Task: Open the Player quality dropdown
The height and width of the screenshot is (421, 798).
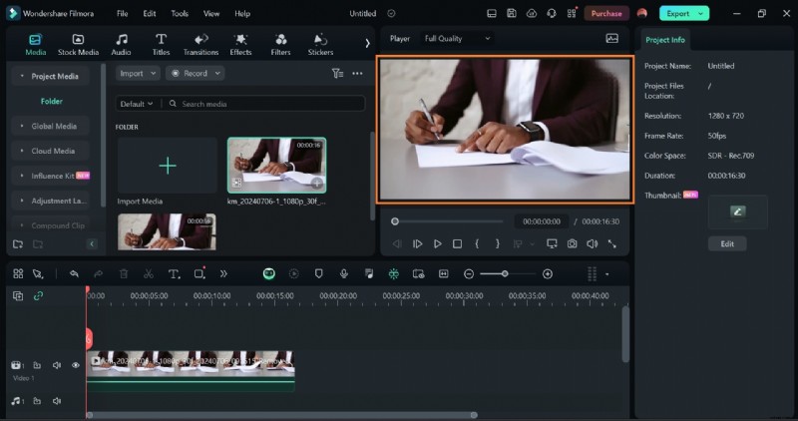Action: click(x=457, y=39)
